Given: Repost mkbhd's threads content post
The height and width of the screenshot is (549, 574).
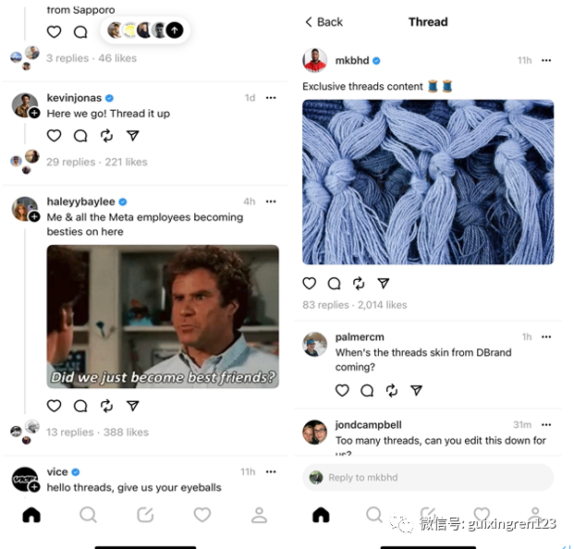Looking at the screenshot, I should [x=359, y=284].
